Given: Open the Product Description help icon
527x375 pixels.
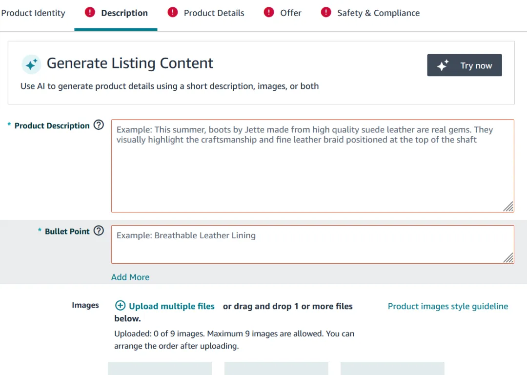Looking at the screenshot, I should tap(99, 125).
